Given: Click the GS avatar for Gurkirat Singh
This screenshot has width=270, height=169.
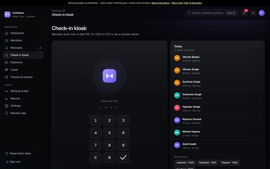Looking at the screenshot, I should [177, 83].
